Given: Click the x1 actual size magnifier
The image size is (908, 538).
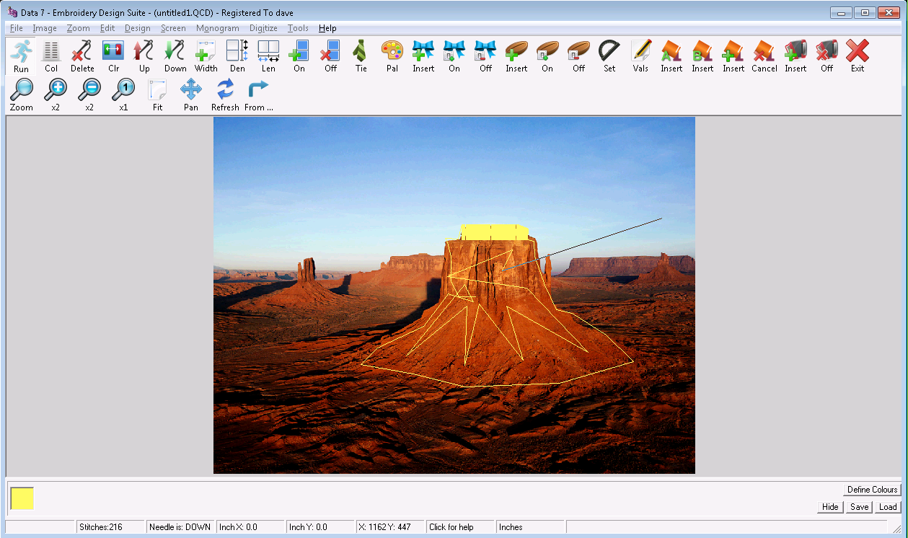Looking at the screenshot, I should tap(123, 89).
